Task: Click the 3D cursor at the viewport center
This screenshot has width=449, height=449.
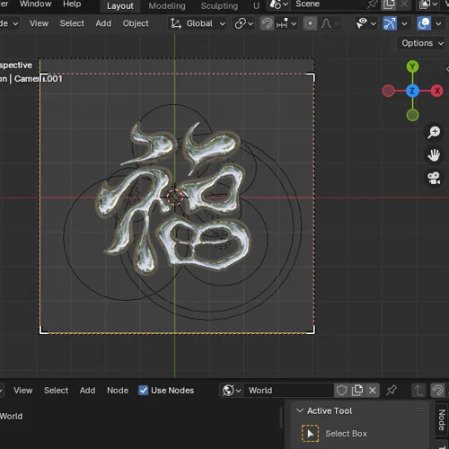Action: pyautogui.click(x=175, y=197)
